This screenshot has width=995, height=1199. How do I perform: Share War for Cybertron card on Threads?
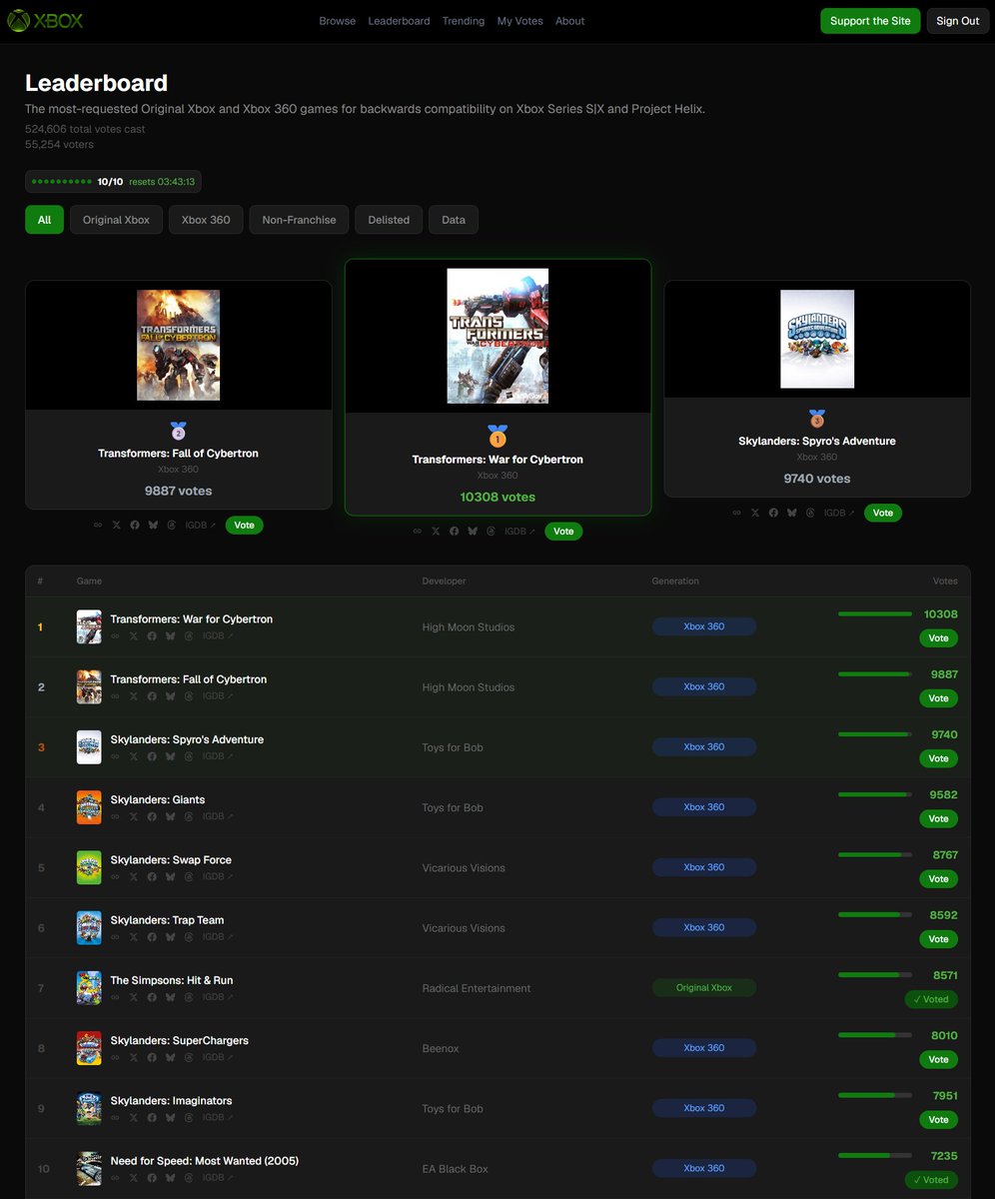pyautogui.click(x=491, y=531)
